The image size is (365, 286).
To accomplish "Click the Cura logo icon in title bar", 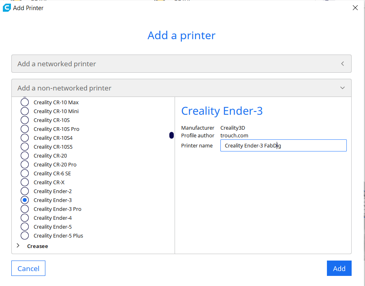I will tap(7, 8).
